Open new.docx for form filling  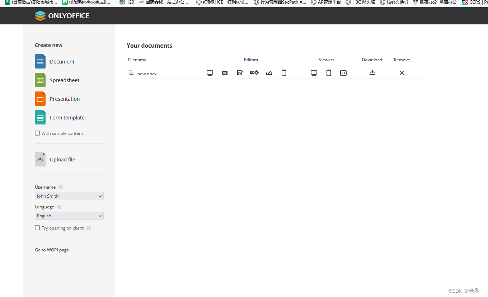coord(269,73)
